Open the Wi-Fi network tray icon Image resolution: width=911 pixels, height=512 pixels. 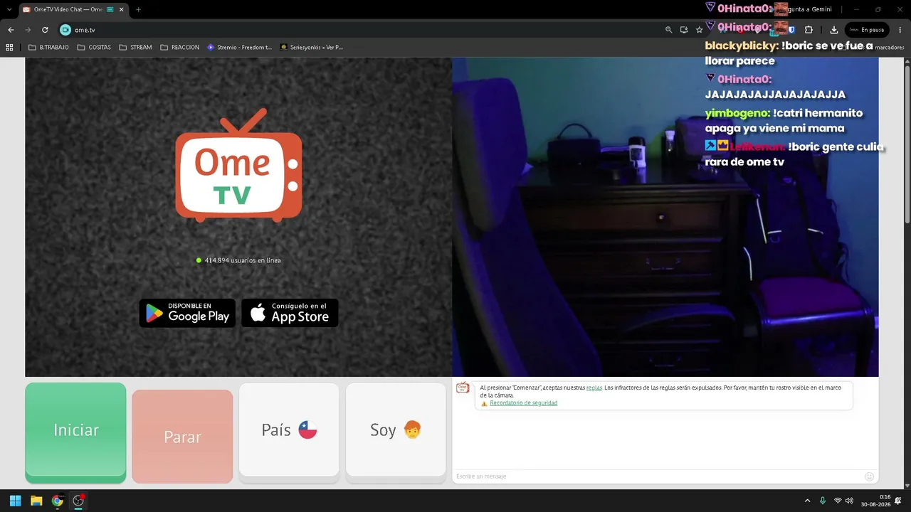click(838, 501)
